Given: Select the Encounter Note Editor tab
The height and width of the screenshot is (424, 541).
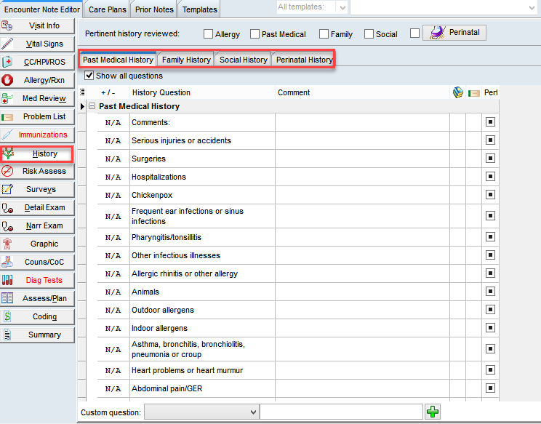Looking at the screenshot, I should (41, 9).
